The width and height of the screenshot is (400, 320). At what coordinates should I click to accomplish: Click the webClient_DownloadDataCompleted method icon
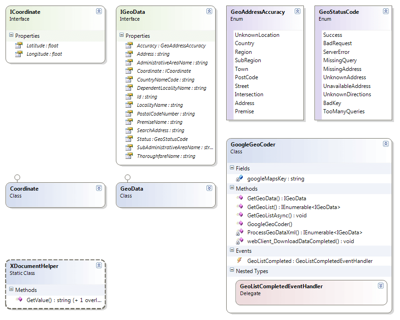click(240, 240)
